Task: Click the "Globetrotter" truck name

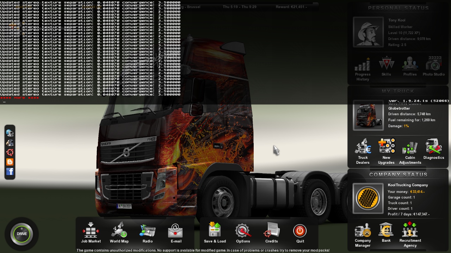Action: tap(399, 109)
